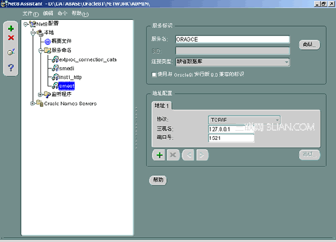Viewport: 336px width, 242px height.
Task: Select smedi service name in tree
Action: coord(67,68)
